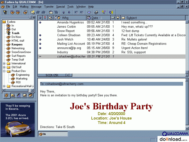Sort by the Status column header
This screenshot has height=142, width=189.
40,18
